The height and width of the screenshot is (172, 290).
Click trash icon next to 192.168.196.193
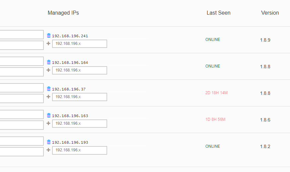(49, 142)
